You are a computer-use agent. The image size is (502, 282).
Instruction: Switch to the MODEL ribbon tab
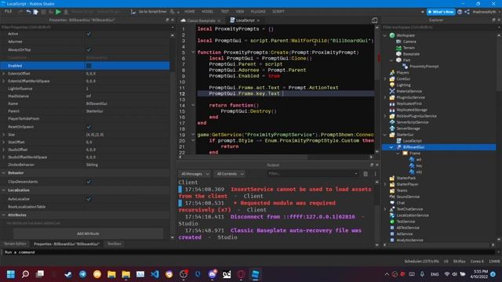click(x=207, y=12)
